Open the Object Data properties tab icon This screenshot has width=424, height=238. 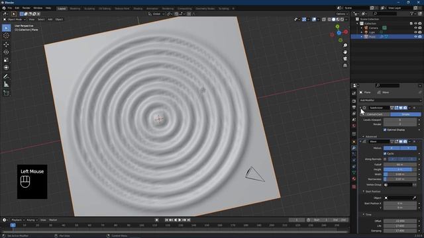point(354,173)
